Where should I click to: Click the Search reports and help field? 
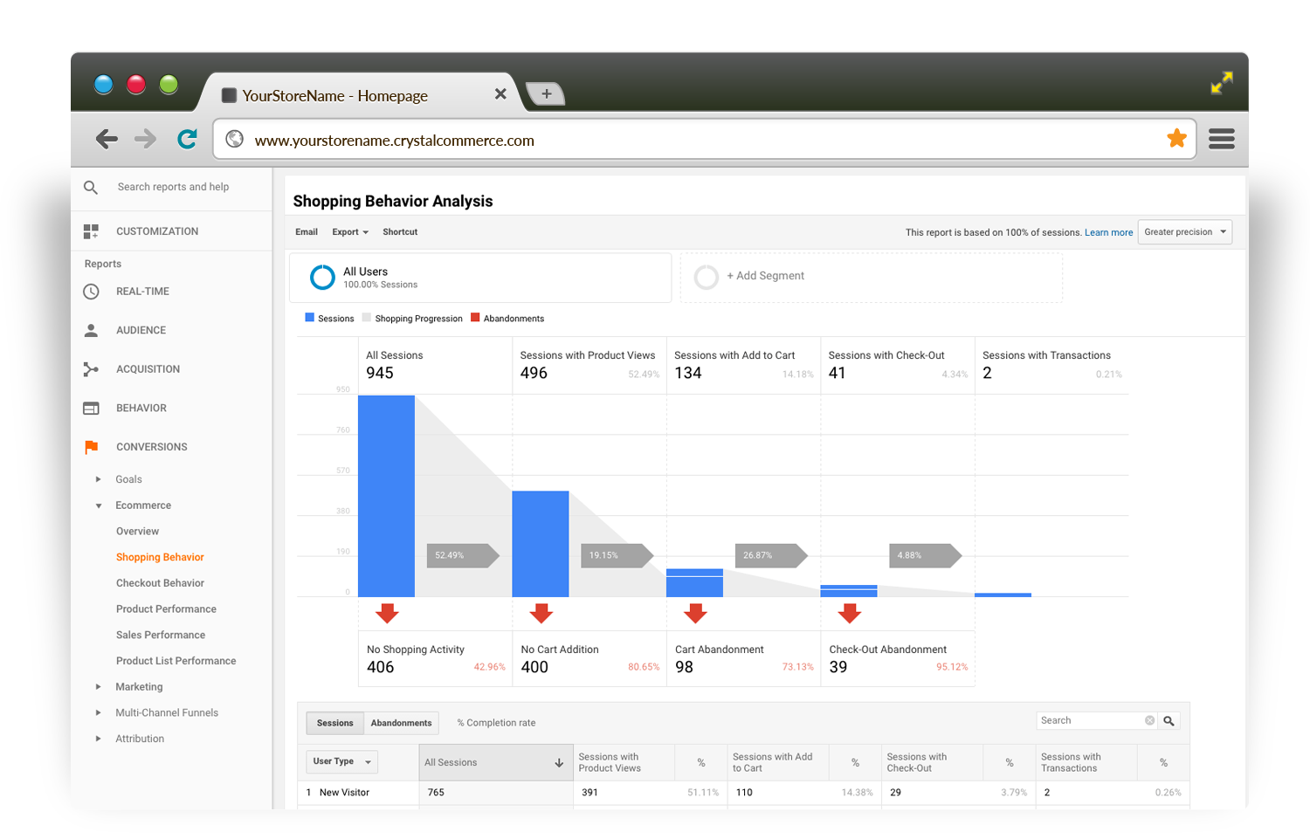tap(173, 187)
